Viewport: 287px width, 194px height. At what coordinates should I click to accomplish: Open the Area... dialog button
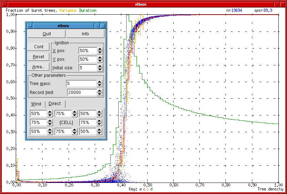pos(39,67)
